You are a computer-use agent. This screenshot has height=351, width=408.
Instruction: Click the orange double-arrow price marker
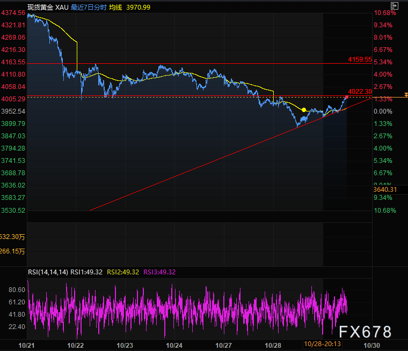[x=406, y=94]
